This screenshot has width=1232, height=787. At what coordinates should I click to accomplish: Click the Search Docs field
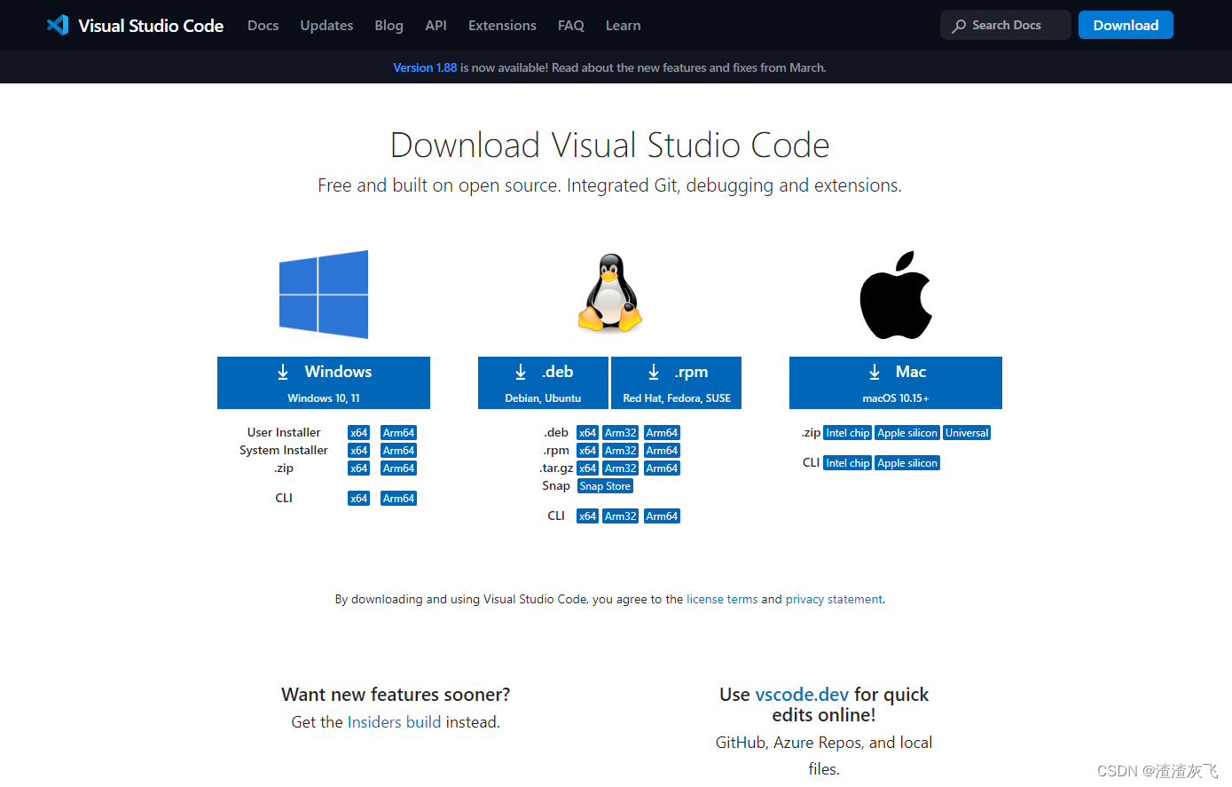point(1006,25)
